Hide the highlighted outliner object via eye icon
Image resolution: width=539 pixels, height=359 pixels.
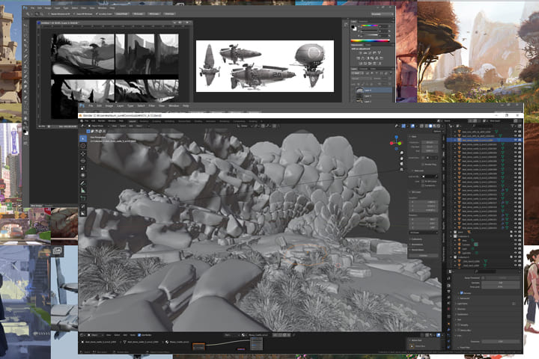tap(516, 140)
